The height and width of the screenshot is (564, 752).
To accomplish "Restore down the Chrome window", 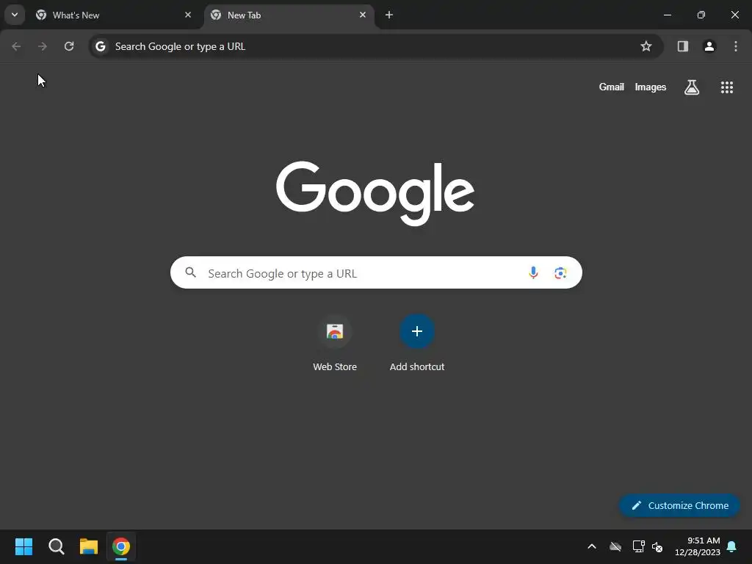I will 701,15.
